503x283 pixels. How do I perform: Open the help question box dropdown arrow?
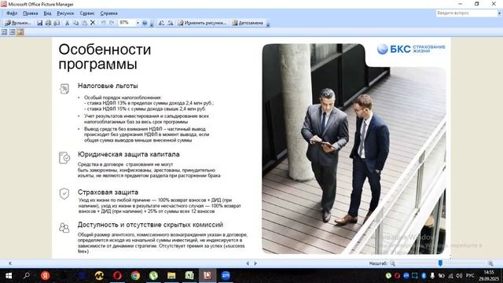(x=499, y=13)
